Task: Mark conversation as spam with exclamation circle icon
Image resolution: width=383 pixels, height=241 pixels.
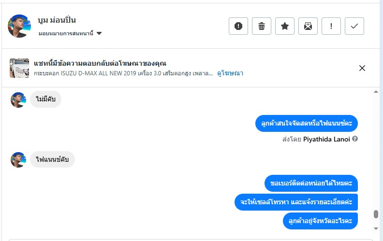Action: click(238, 26)
